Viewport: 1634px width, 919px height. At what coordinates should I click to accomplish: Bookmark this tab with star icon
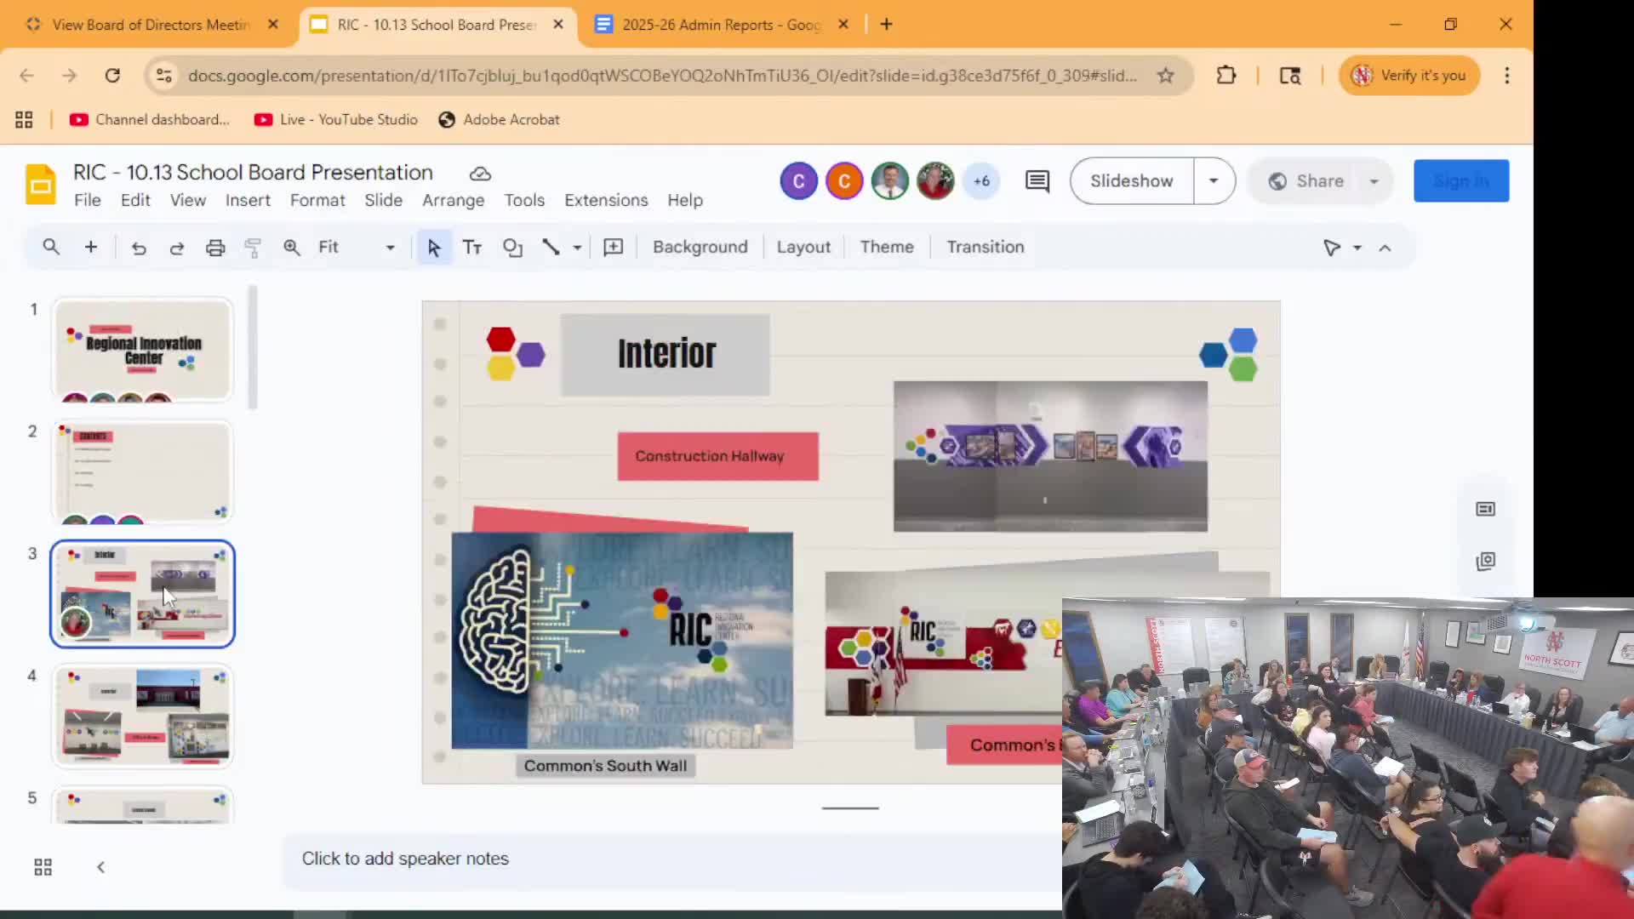tap(1166, 76)
